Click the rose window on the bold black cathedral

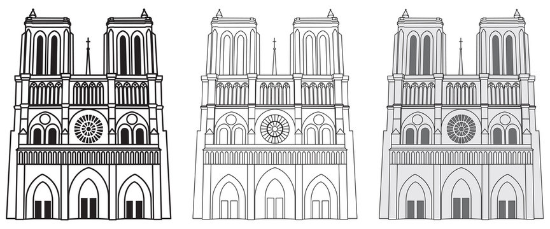coord(88,128)
